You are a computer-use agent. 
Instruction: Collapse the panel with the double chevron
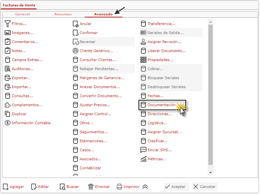point(145,187)
